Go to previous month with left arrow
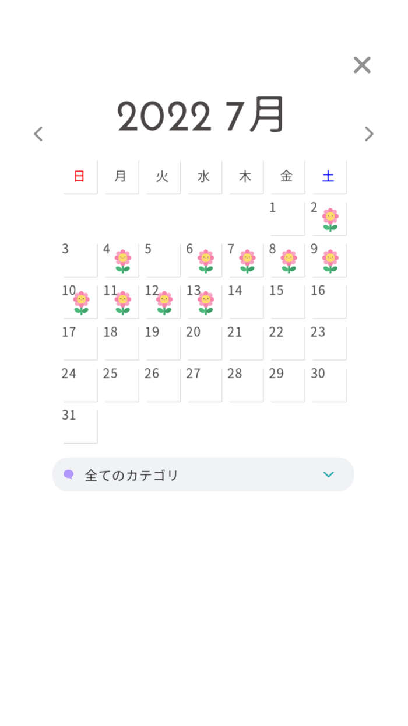This screenshot has height=726, width=408. pyautogui.click(x=38, y=134)
